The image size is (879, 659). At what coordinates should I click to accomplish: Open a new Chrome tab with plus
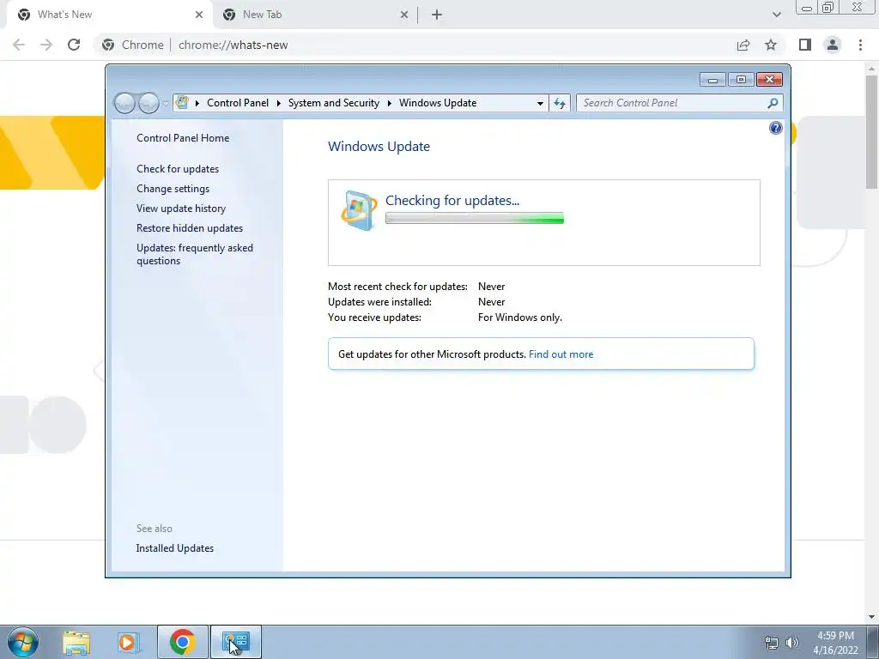pyautogui.click(x=437, y=15)
